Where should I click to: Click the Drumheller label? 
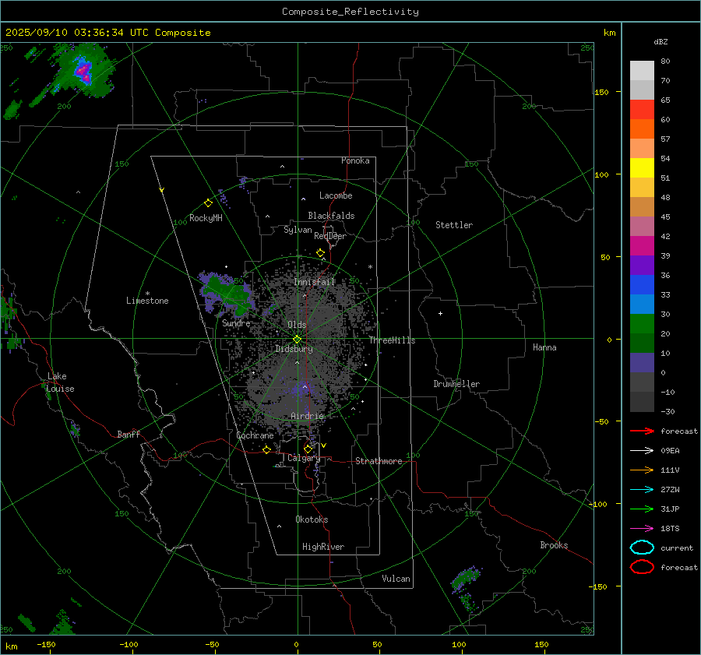[456, 384]
